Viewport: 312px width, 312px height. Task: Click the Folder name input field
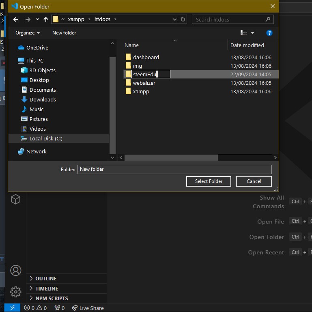(174, 169)
